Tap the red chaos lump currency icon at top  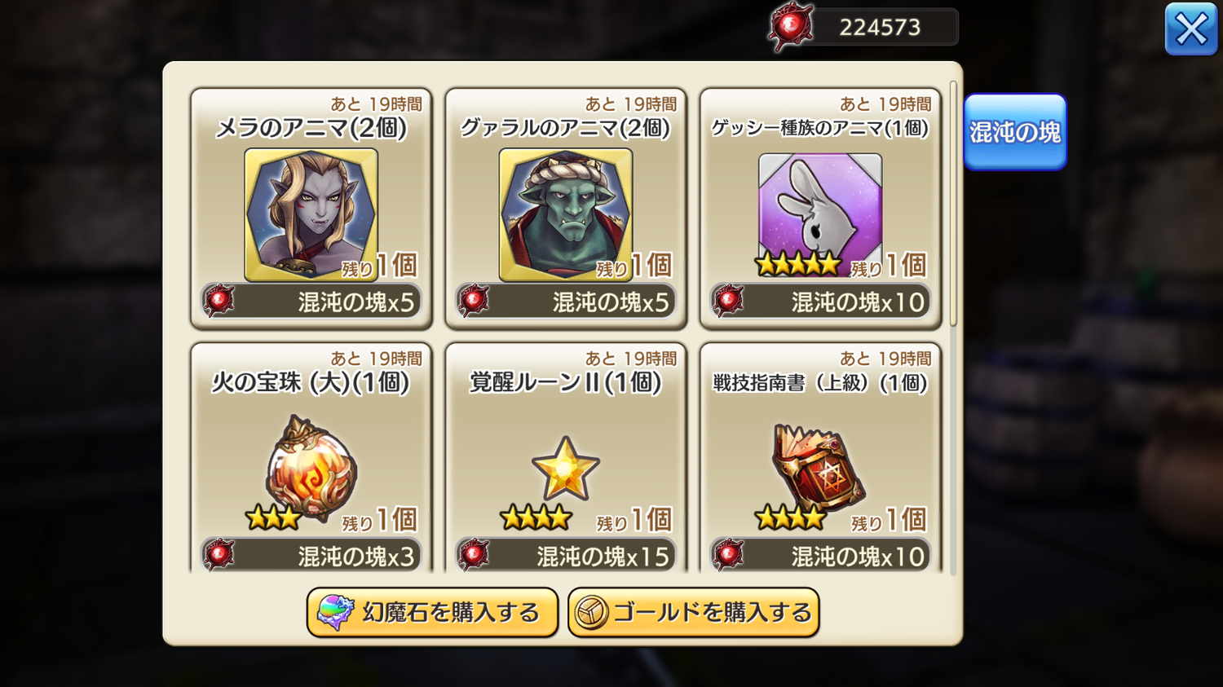tap(791, 27)
